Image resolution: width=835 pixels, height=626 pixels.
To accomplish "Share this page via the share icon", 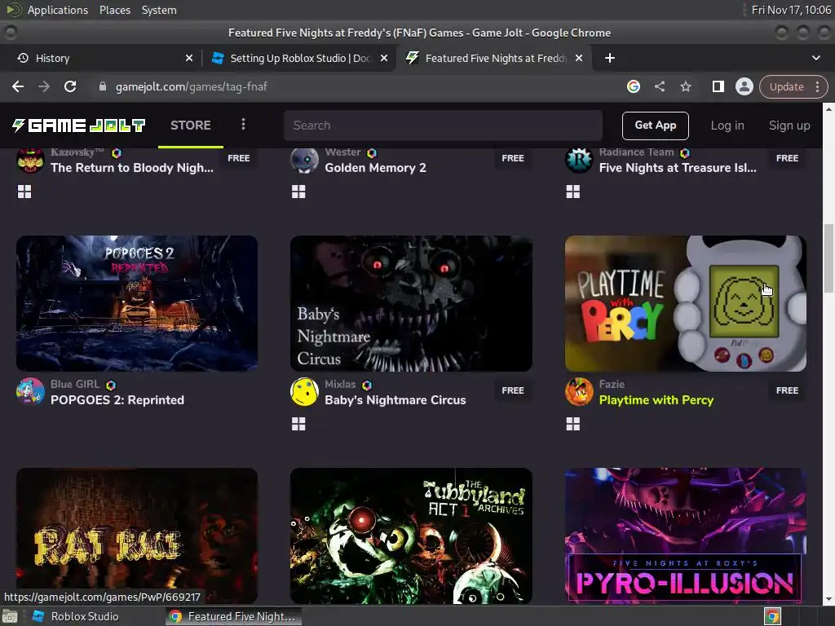I will 659,86.
